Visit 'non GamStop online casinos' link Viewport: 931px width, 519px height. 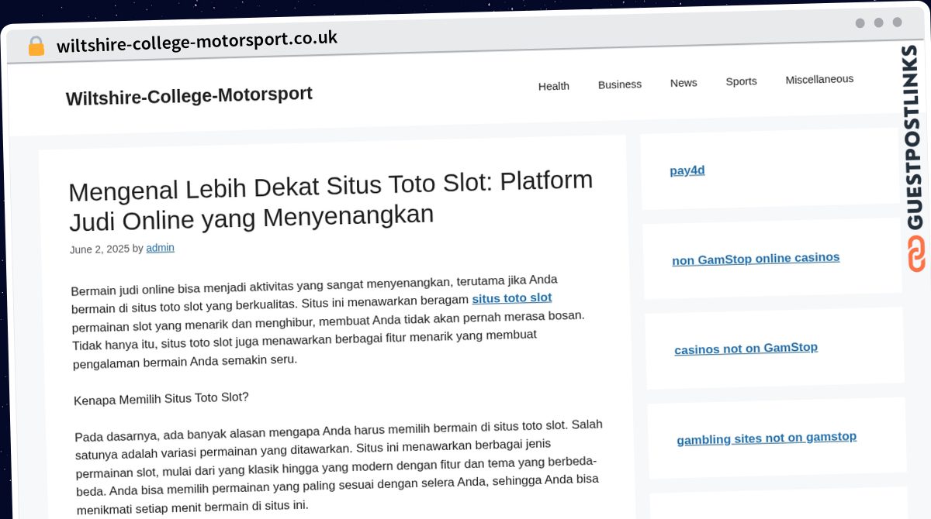755,259
